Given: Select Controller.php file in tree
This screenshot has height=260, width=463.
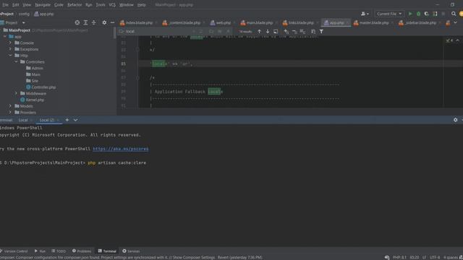Looking at the screenshot, I should 41,87.
